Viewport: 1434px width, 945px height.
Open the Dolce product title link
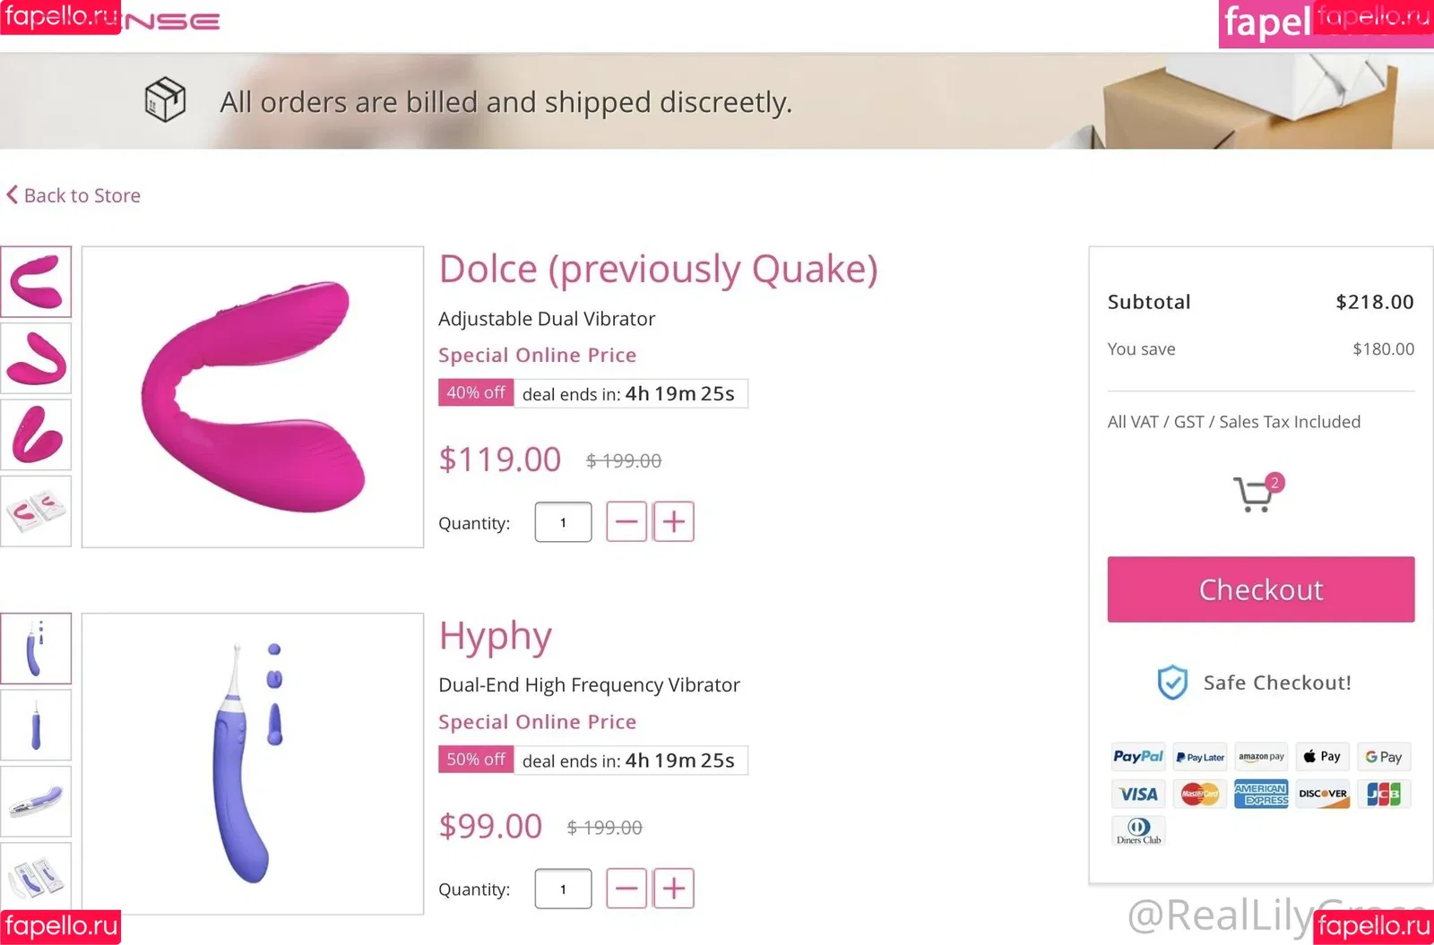pyautogui.click(x=658, y=269)
